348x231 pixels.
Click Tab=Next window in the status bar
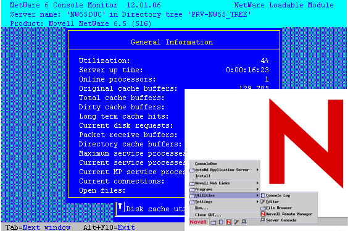tap(38, 227)
